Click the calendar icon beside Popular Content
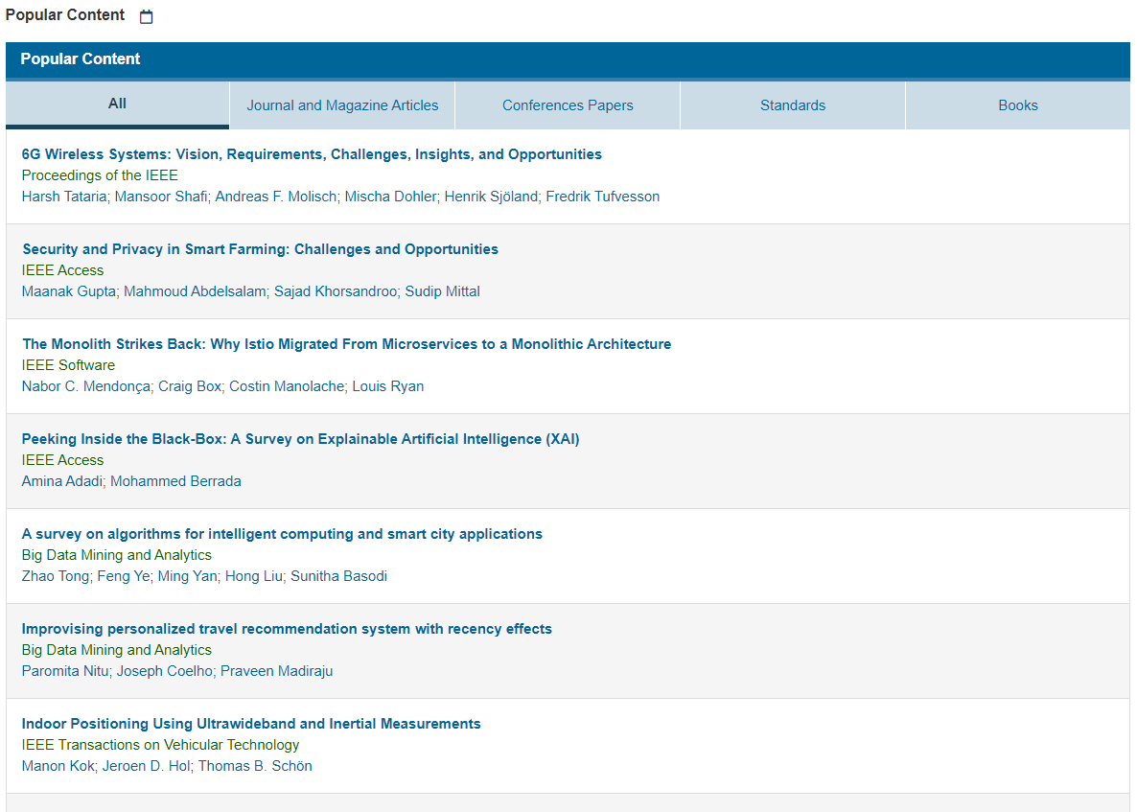This screenshot has height=812, width=1137. pyautogui.click(x=147, y=16)
